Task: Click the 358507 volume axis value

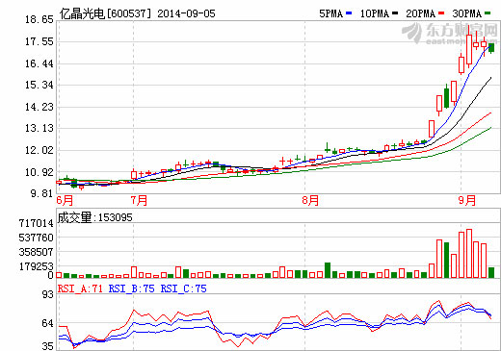Action: tap(36, 252)
